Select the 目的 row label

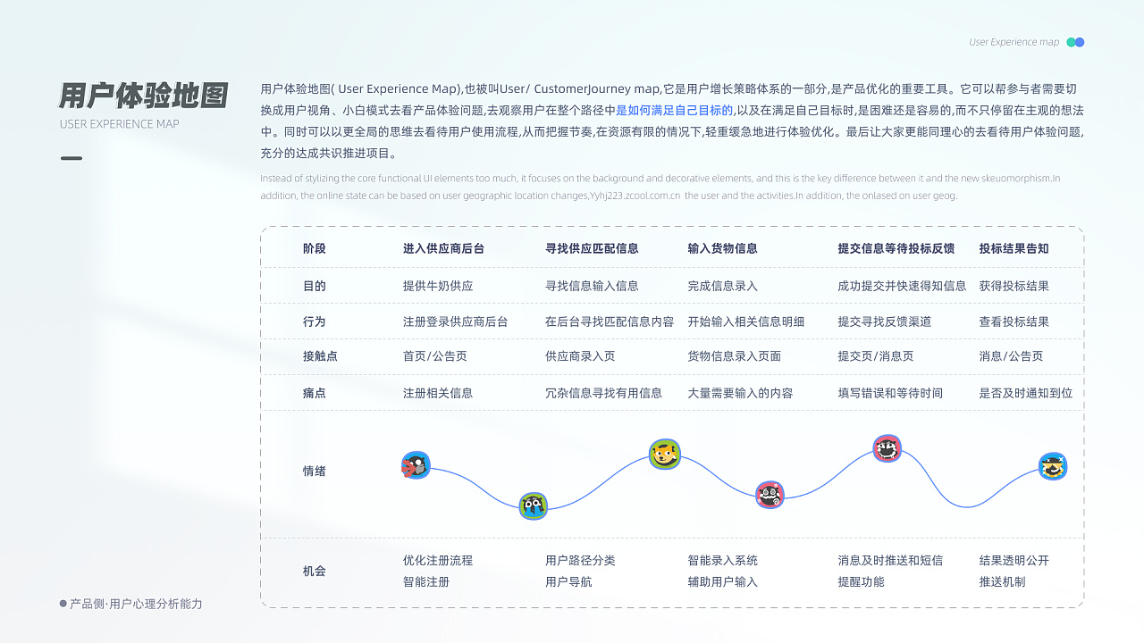(315, 286)
